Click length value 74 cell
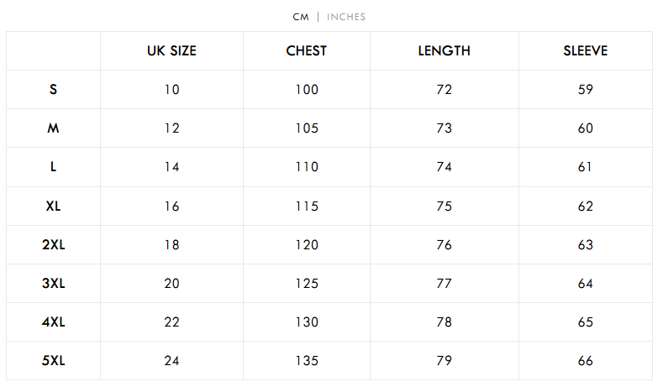 click(444, 167)
